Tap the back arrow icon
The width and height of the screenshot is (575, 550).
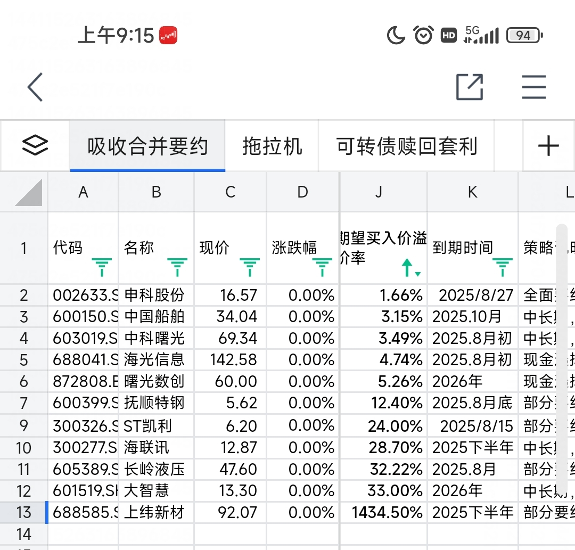[x=35, y=87]
